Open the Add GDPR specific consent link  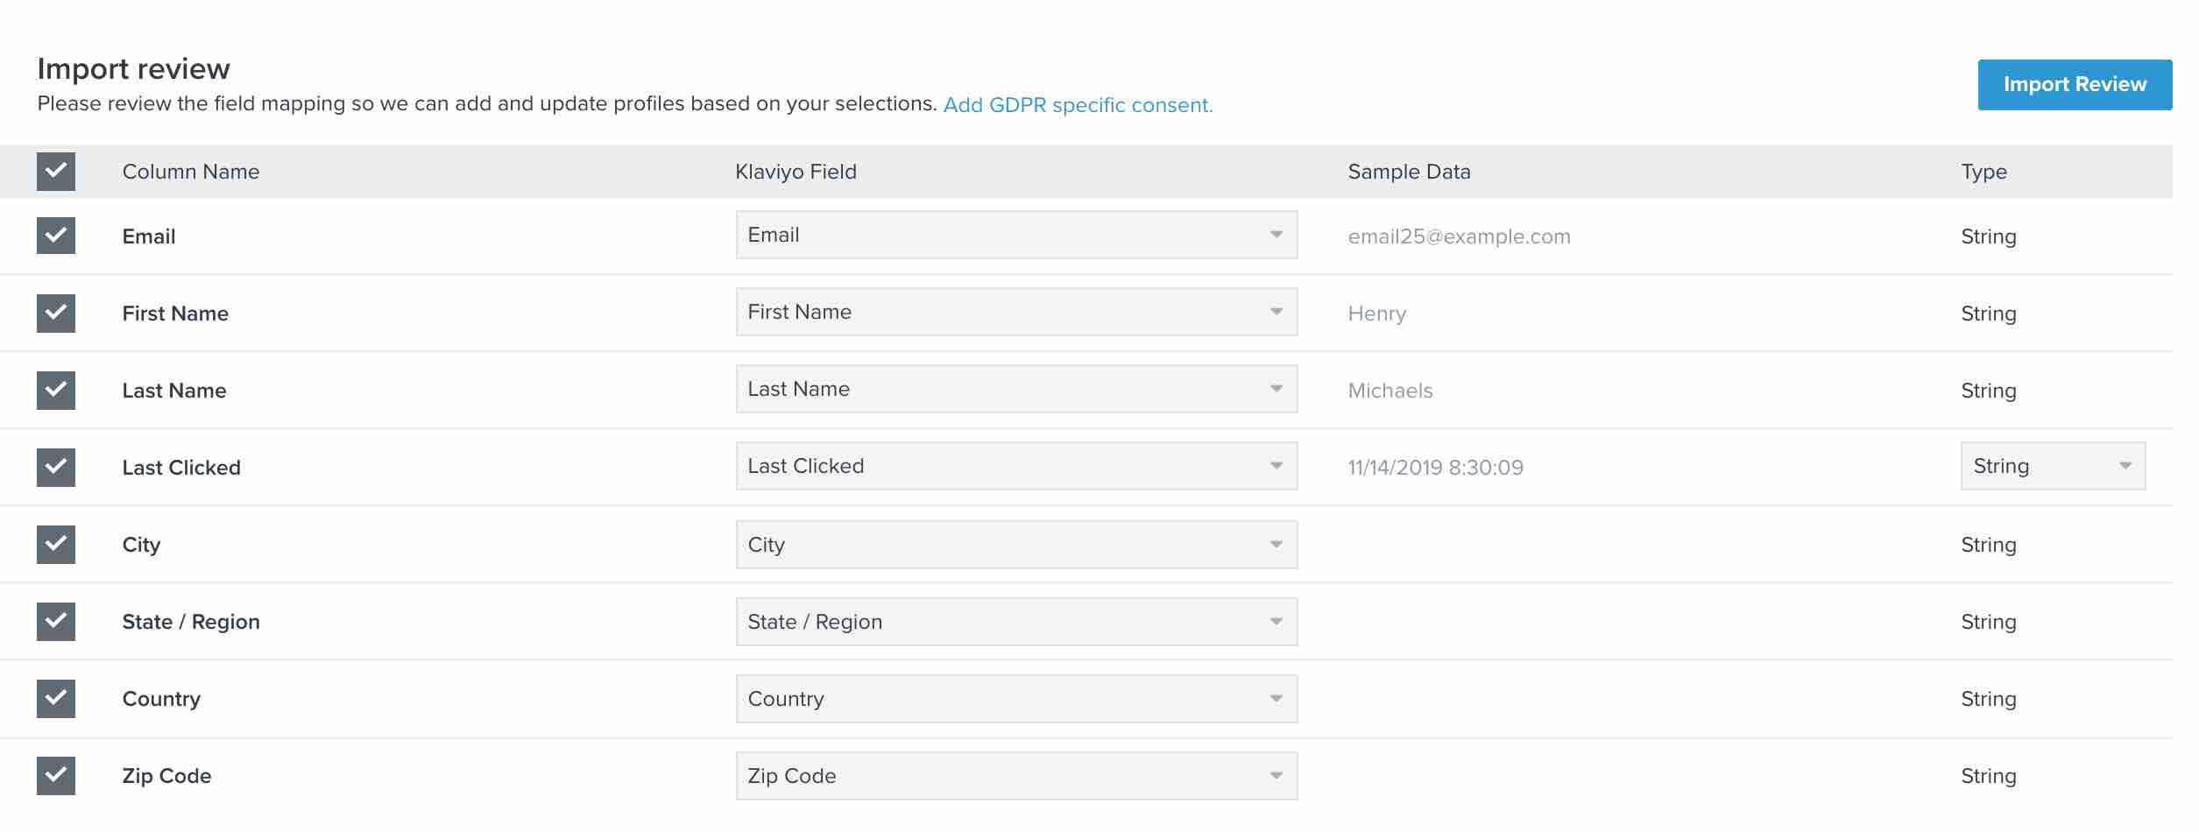click(1078, 104)
